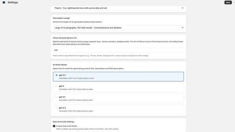This screenshot has width=235, height=132.
Task: Click the AI Writer Model heading
Action: (x=60, y=65)
